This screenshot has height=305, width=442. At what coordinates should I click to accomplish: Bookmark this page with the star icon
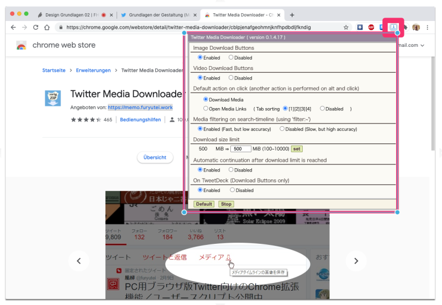[346, 27]
